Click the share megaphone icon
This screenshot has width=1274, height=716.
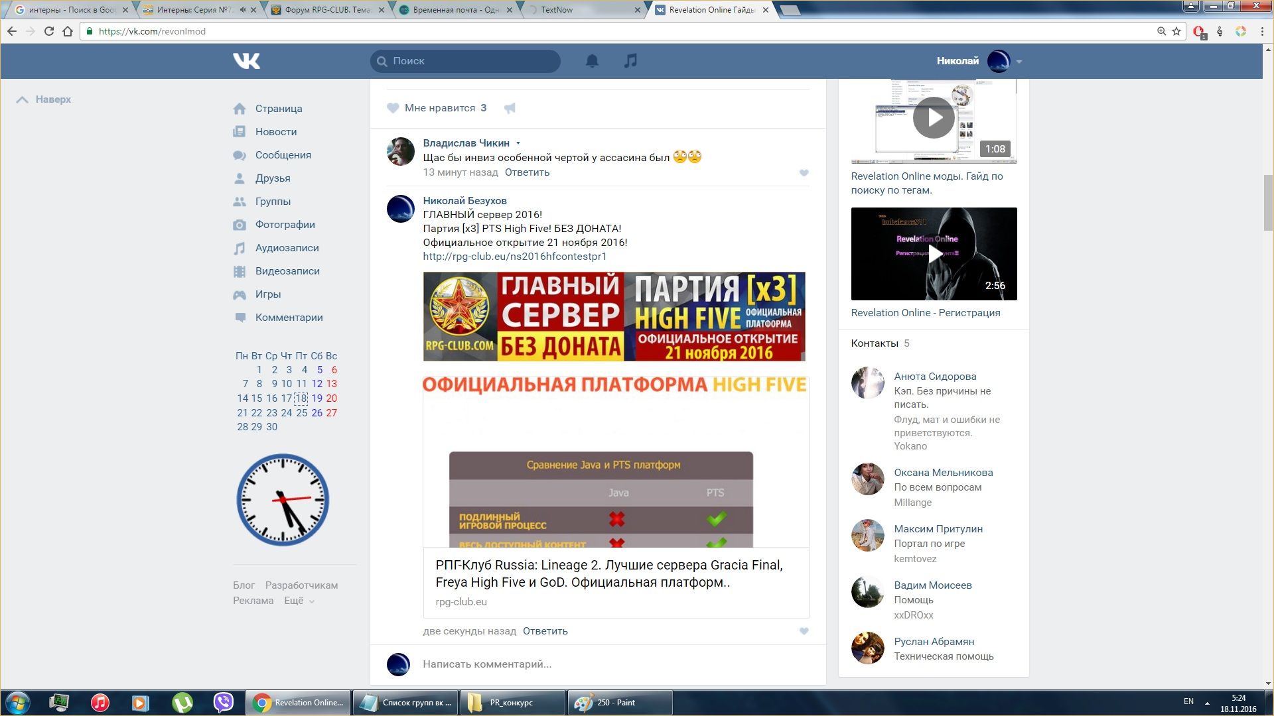510,108
